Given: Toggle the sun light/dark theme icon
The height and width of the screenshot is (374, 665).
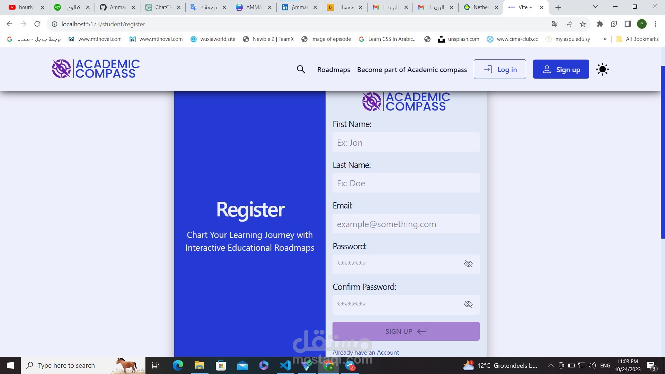Looking at the screenshot, I should pyautogui.click(x=602, y=69).
